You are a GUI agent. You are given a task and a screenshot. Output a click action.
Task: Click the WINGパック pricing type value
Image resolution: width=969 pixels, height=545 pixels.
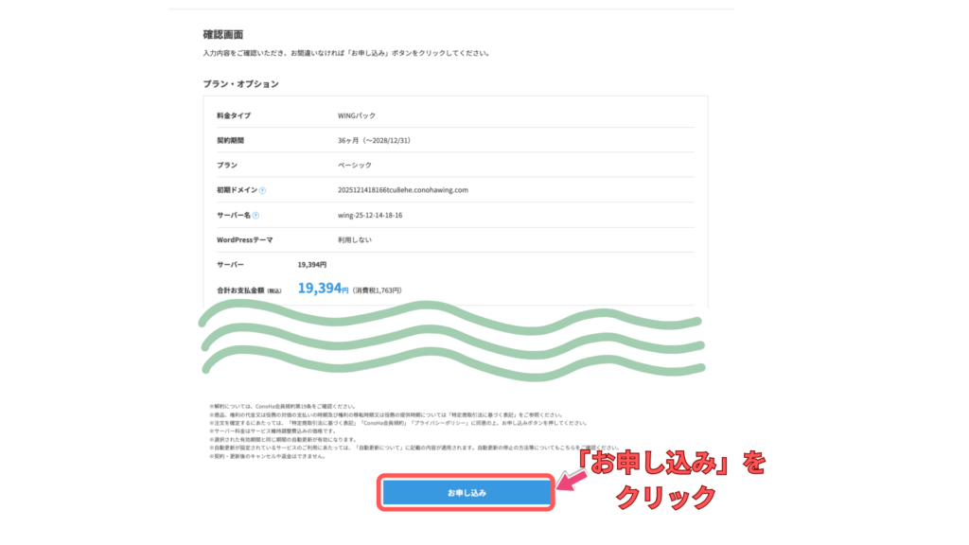click(x=356, y=115)
